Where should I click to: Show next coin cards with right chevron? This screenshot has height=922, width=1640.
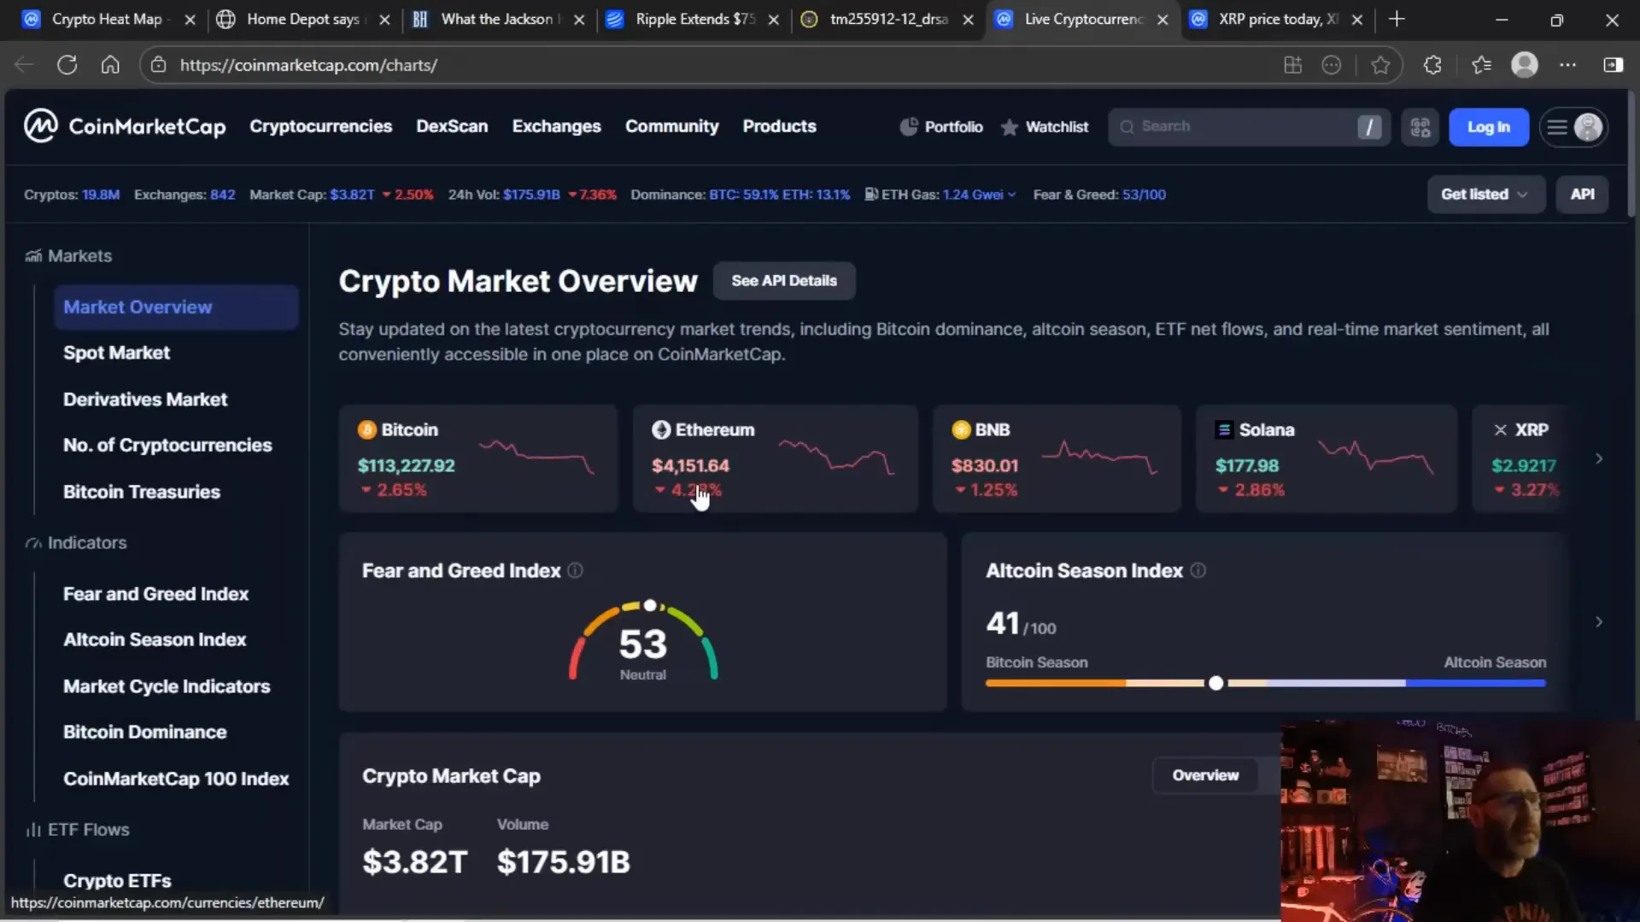click(x=1599, y=458)
